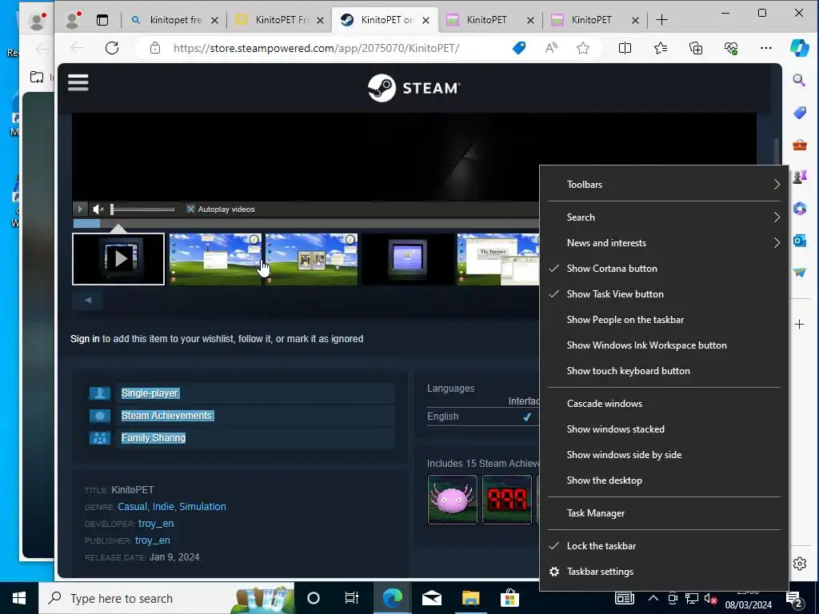The height and width of the screenshot is (614, 819).
Task: Open the sidebar Tools briefcase icon
Action: pos(799,145)
